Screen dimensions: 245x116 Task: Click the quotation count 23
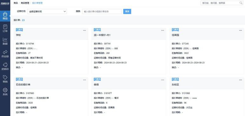click(x=23, y=20)
